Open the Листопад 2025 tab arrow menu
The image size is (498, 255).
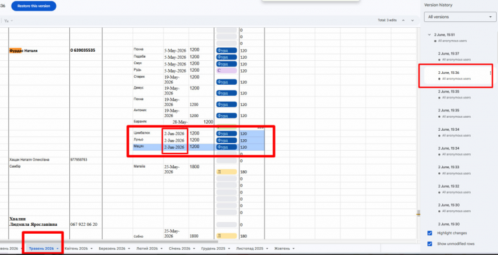tap(267, 249)
